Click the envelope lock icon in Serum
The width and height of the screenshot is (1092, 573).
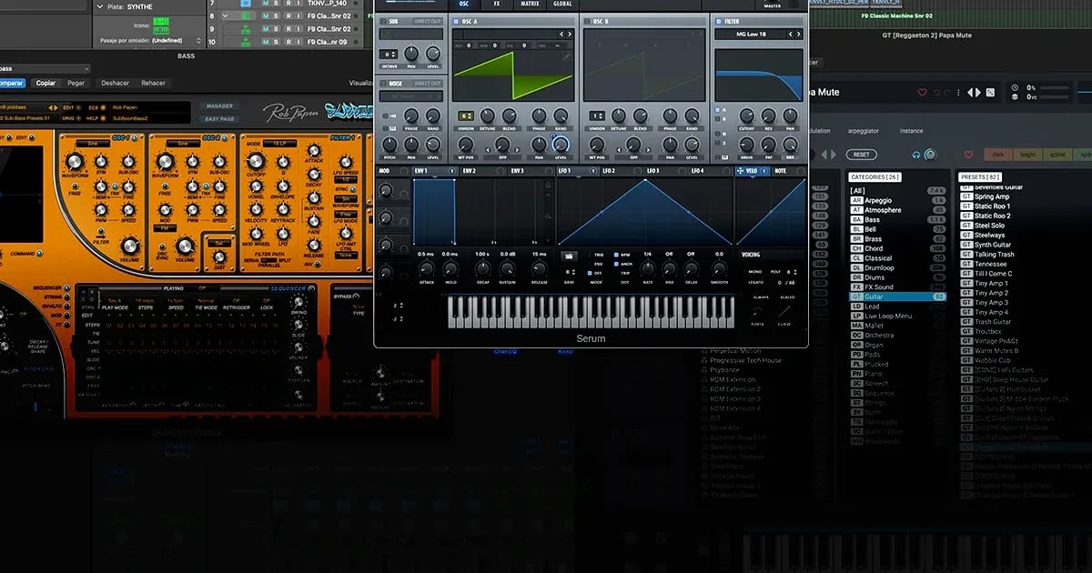pyautogui.click(x=548, y=186)
